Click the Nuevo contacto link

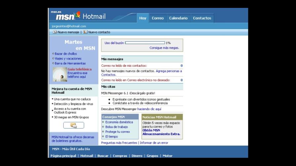coord(99,32)
